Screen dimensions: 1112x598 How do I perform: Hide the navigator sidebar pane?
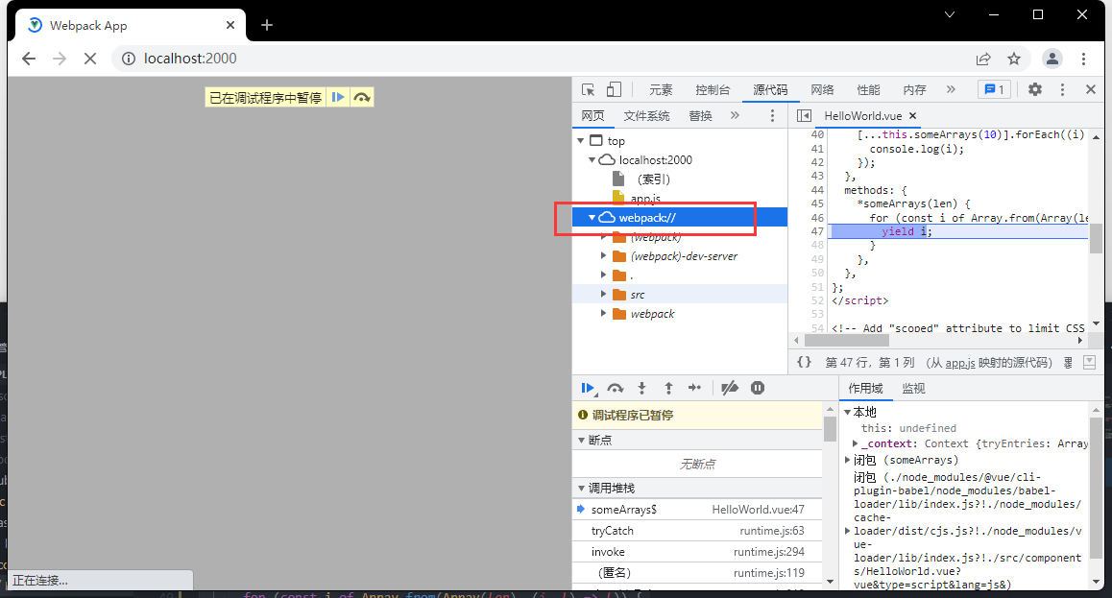coord(804,115)
